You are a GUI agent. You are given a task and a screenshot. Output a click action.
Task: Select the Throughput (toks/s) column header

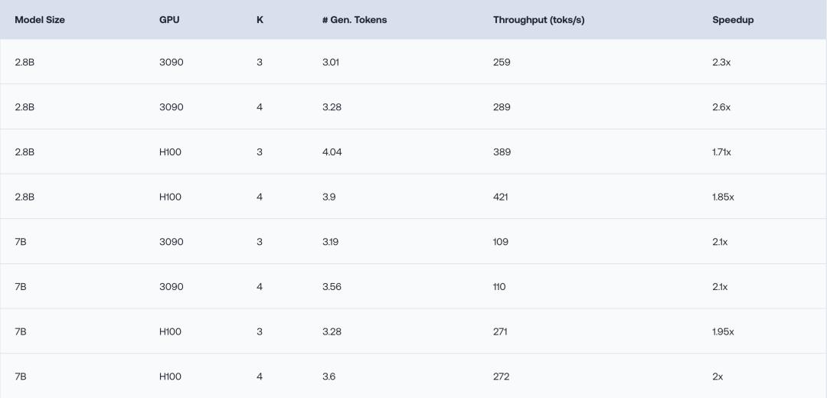click(538, 20)
